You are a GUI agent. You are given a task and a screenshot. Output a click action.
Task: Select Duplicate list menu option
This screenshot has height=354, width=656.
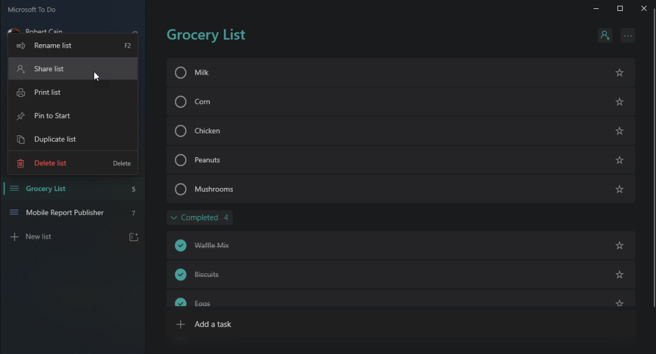tap(55, 139)
